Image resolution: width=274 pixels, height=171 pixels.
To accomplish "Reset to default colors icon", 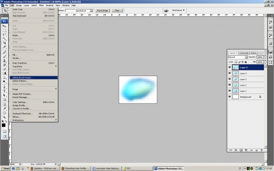I will [x=3, y=121].
